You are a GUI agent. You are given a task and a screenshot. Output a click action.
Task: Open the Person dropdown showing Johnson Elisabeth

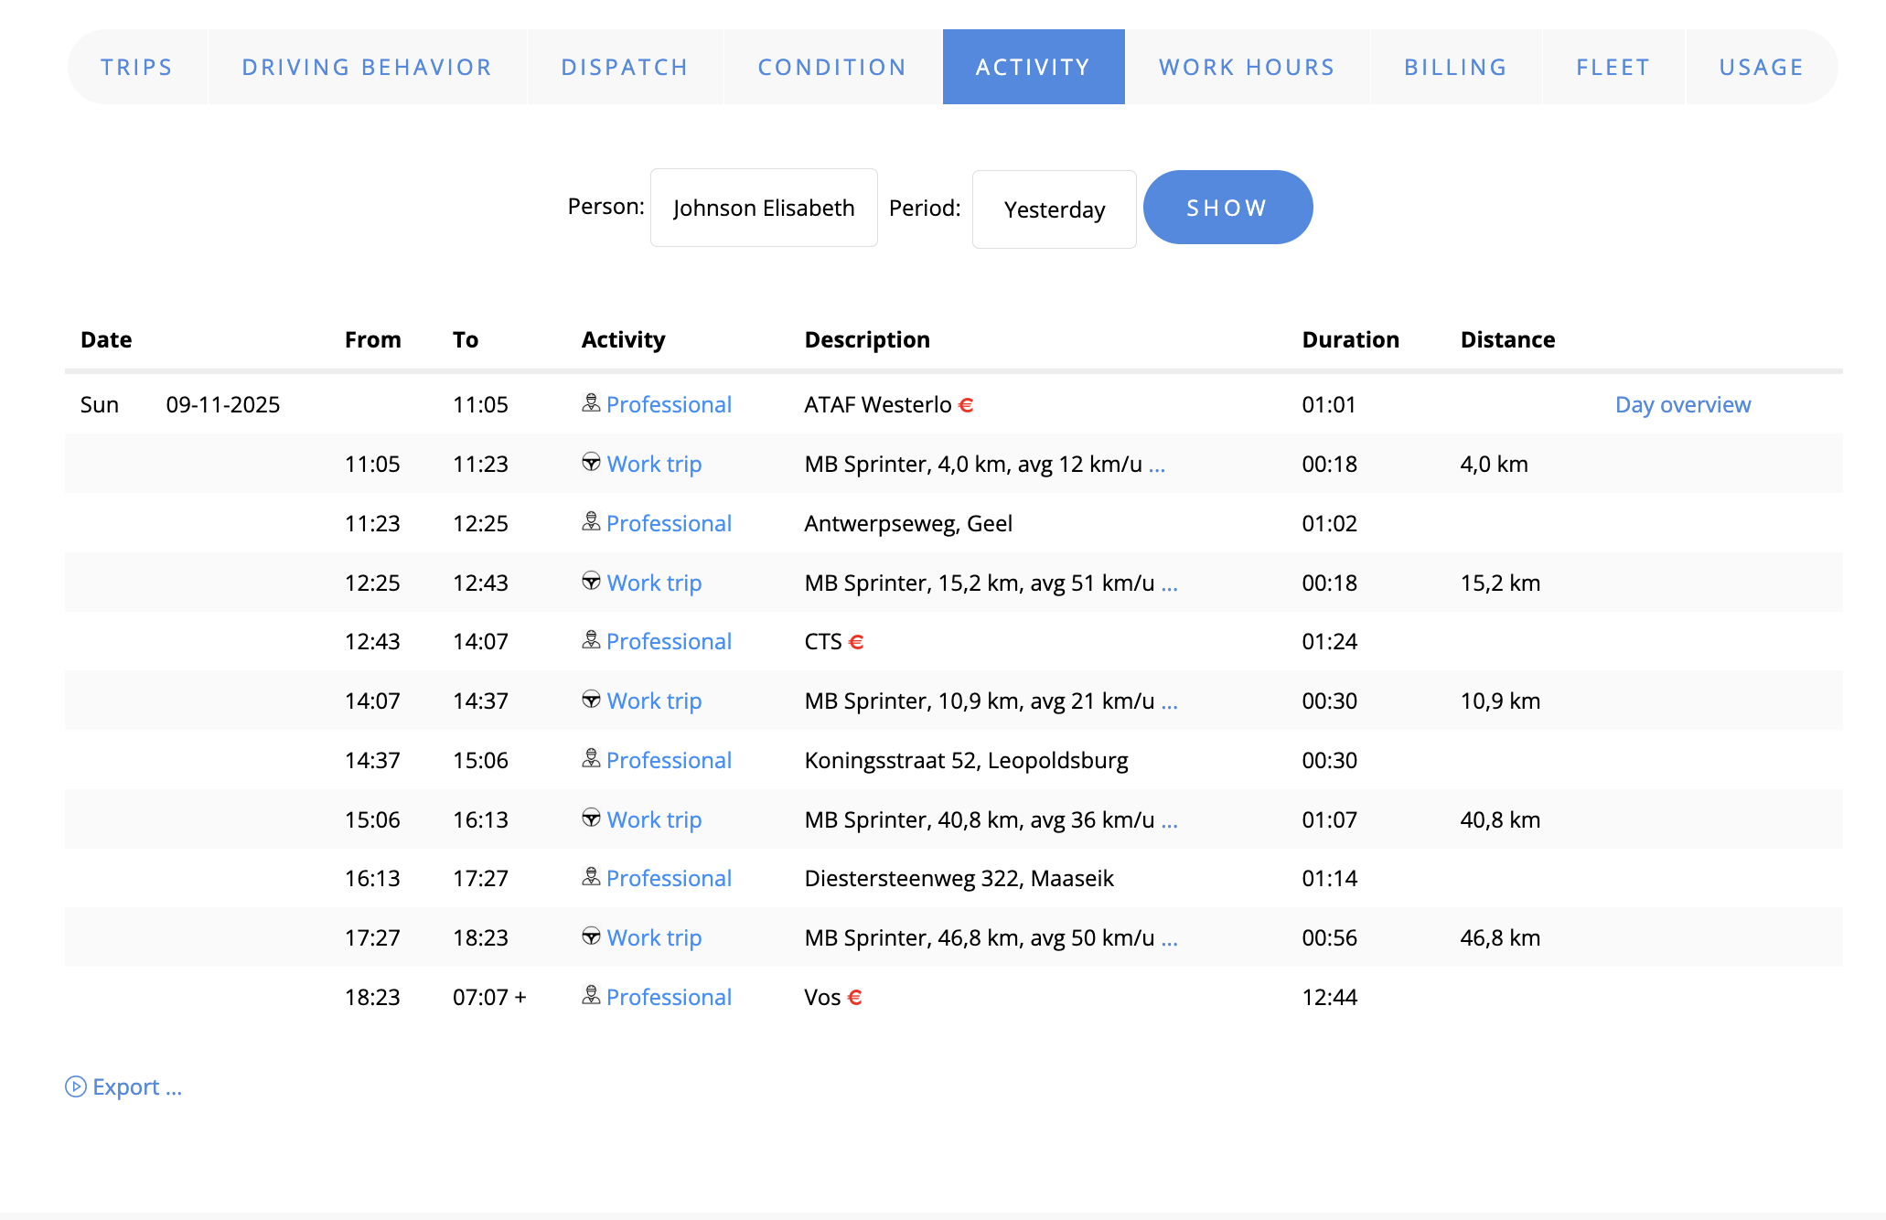(763, 209)
